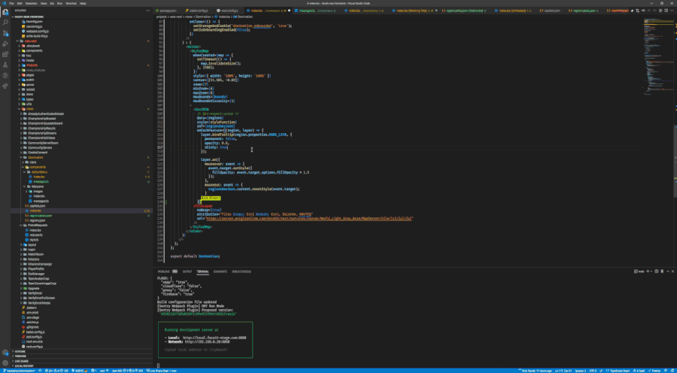Click code line 117 with sticky: true
This screenshot has width=677, height=373.
217,147
